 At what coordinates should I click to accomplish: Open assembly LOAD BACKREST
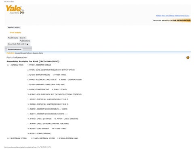click(38, 129)
